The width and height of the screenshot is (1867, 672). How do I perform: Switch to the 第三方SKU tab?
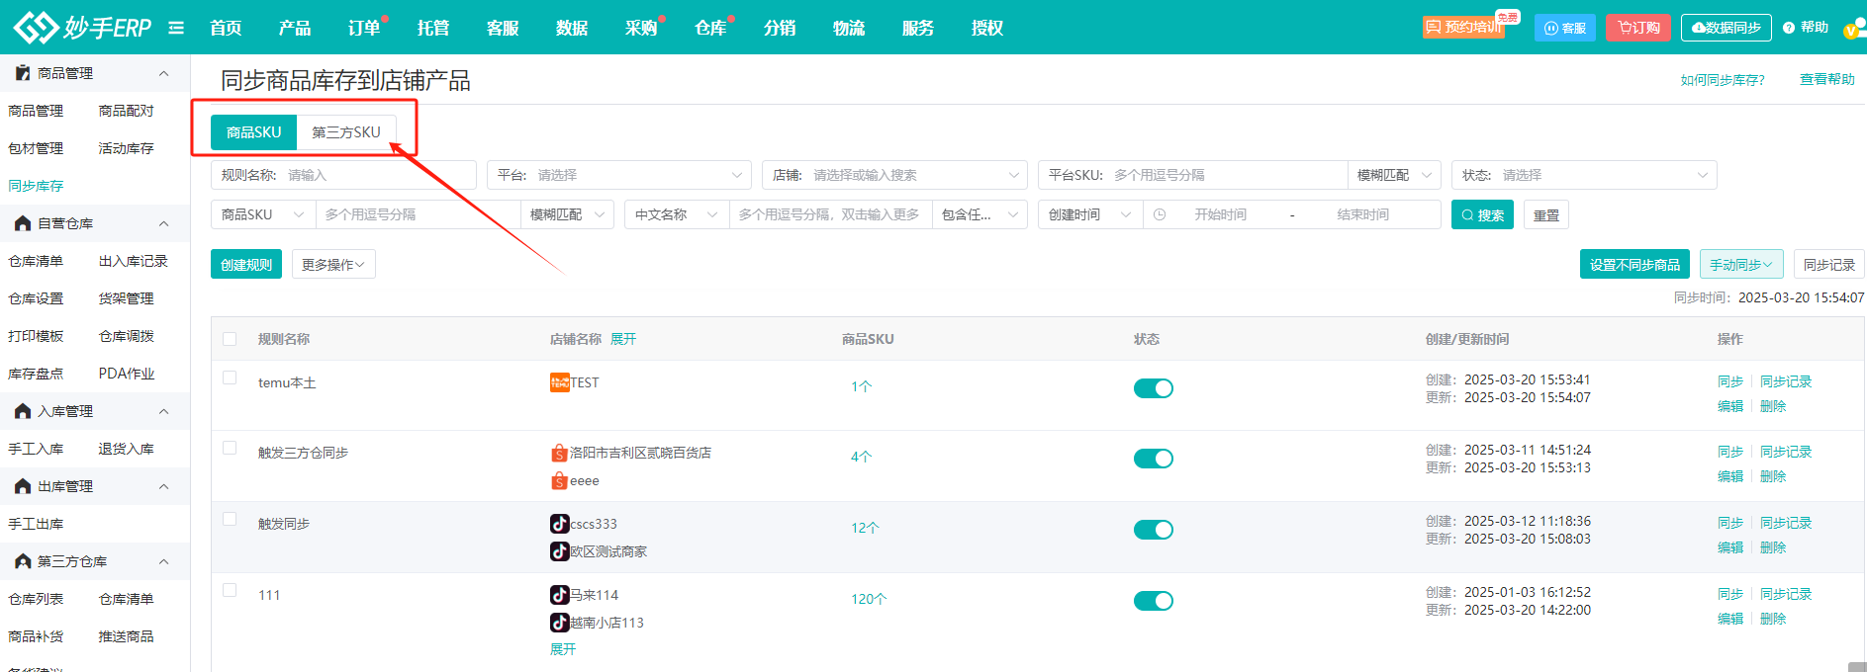pos(346,132)
